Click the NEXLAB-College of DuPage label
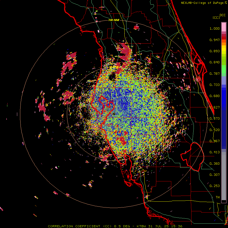 point(202,3)
